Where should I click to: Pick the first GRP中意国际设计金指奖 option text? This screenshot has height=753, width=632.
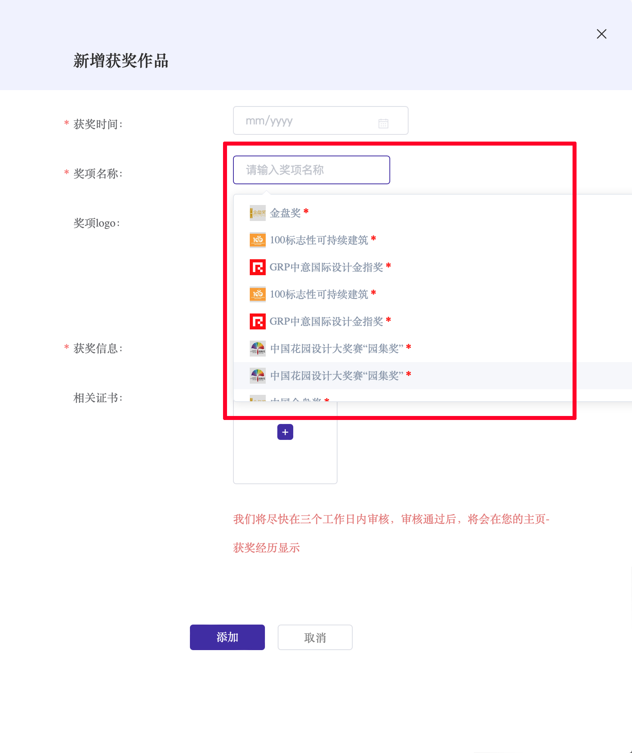point(326,267)
